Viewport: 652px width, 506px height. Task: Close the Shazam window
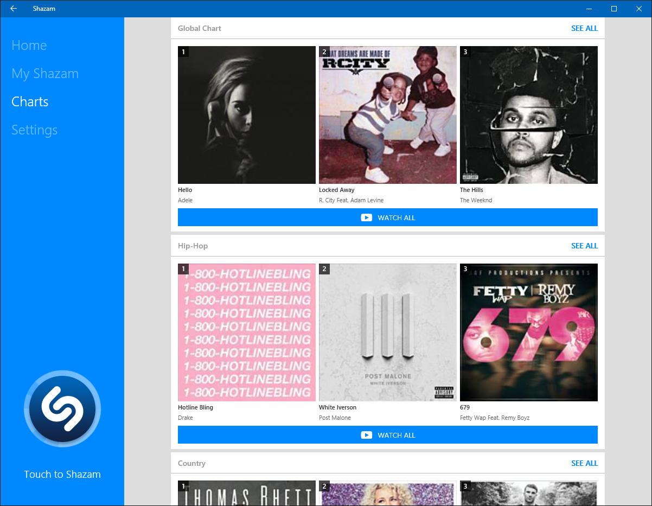coord(639,9)
